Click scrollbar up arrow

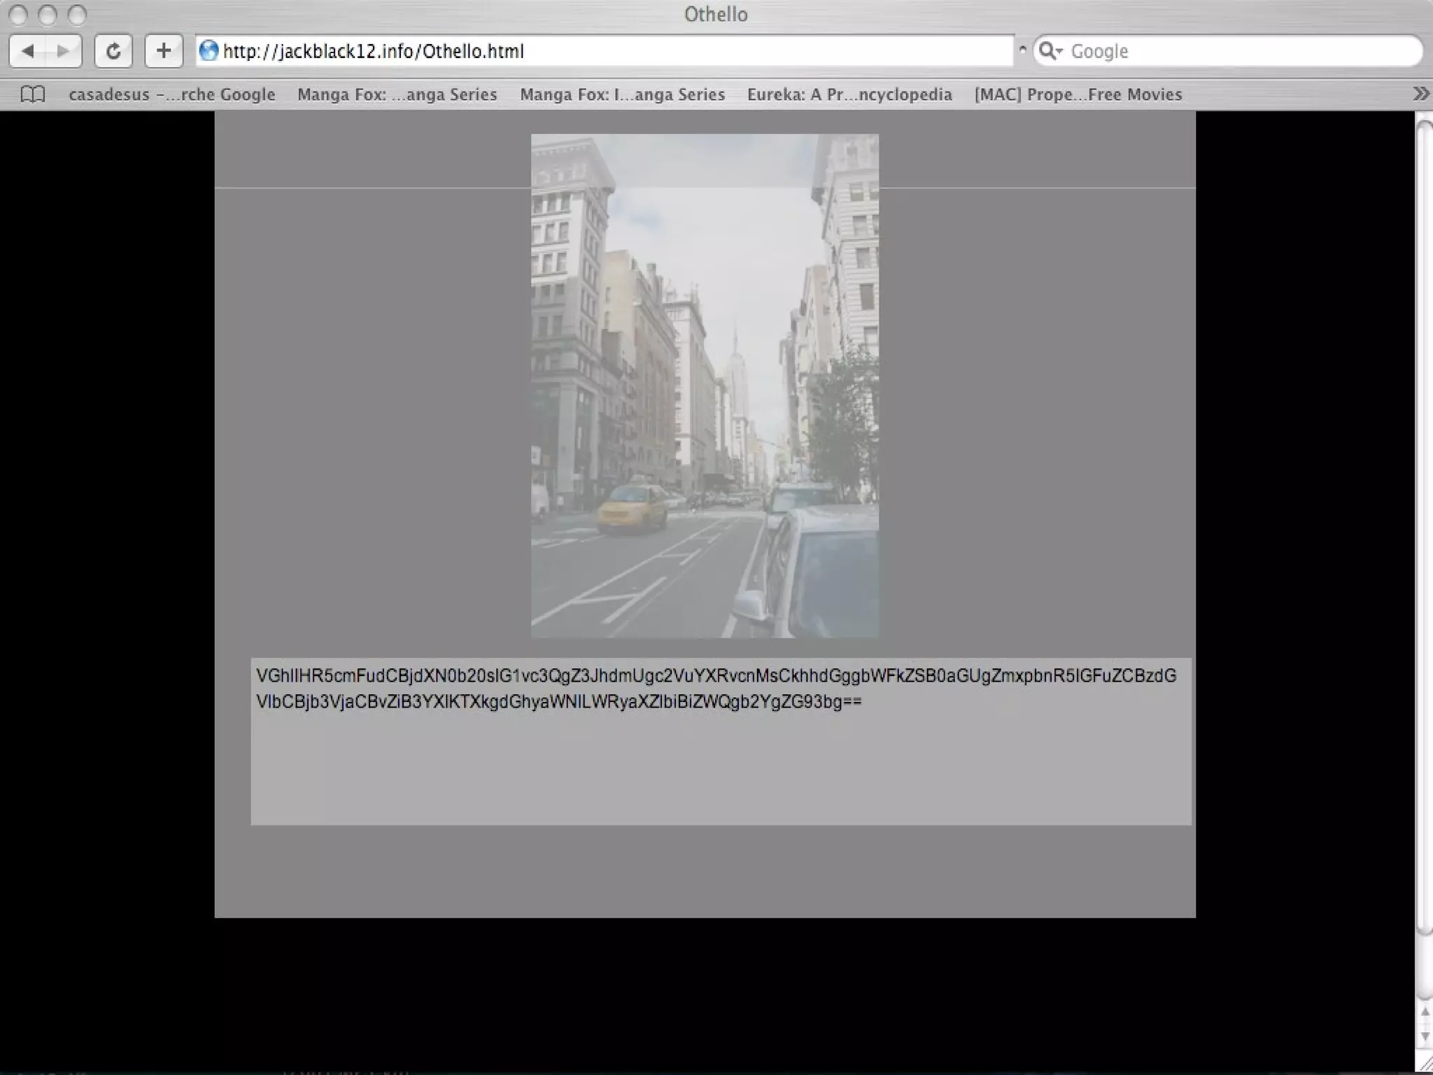pyautogui.click(x=1425, y=1013)
